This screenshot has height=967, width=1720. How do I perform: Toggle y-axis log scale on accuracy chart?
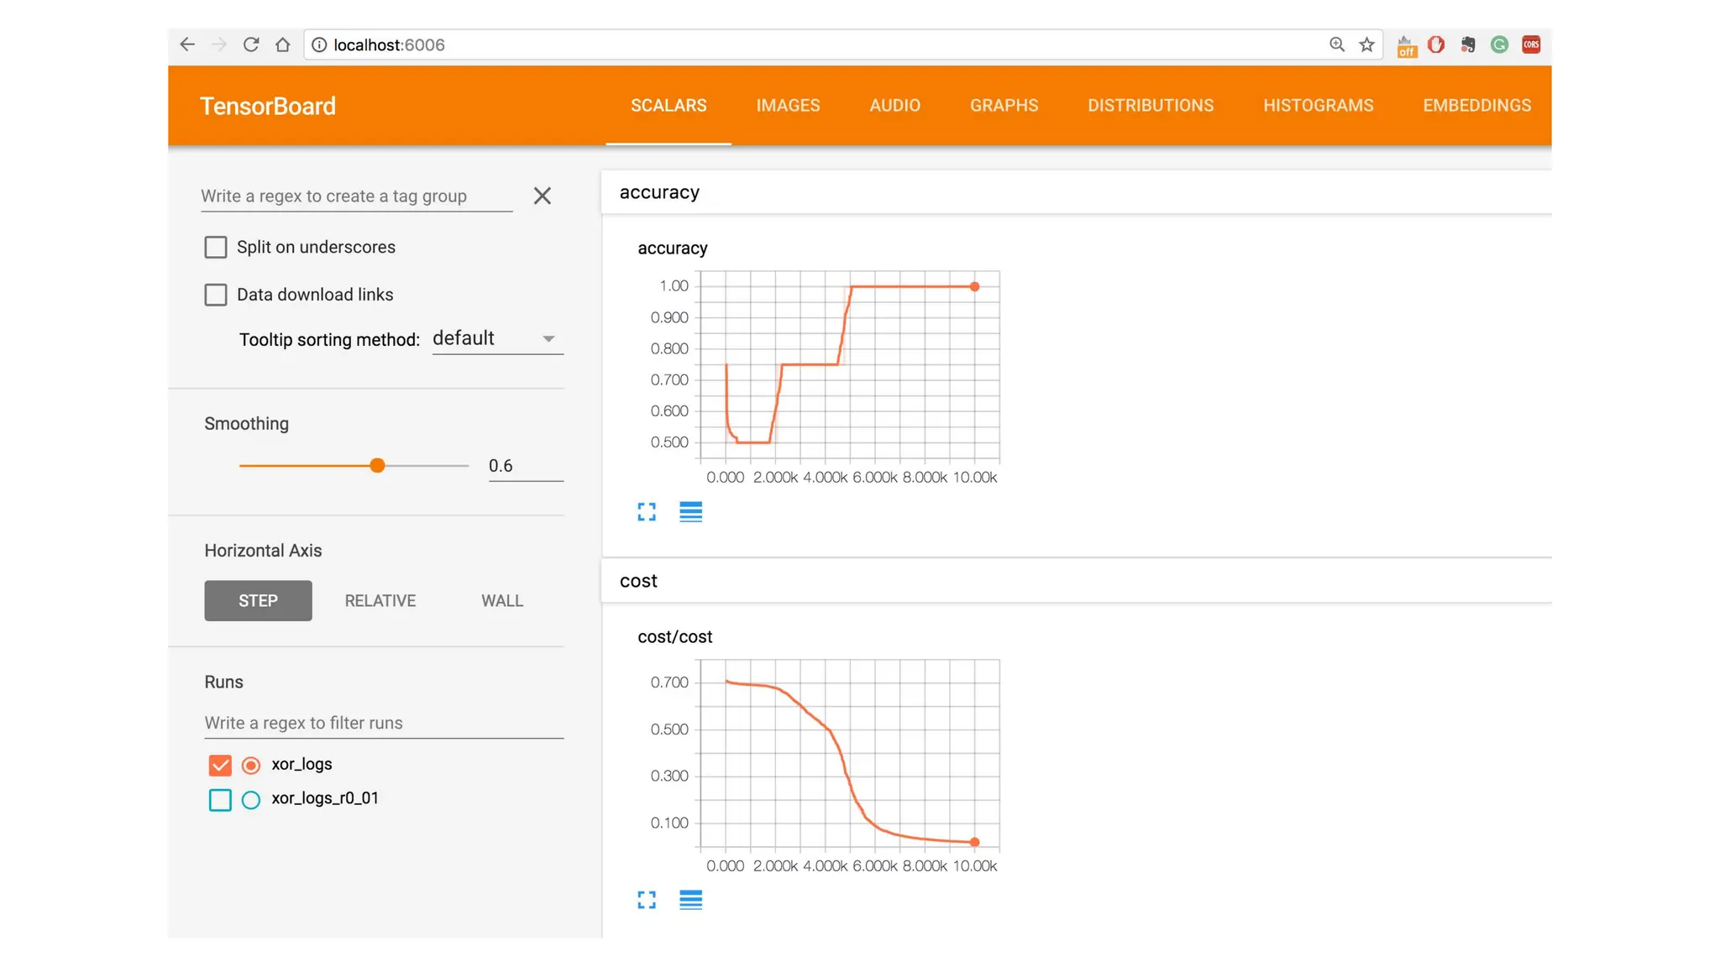[x=690, y=512]
